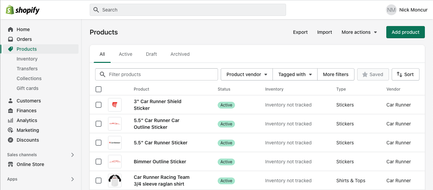Open product 5.5" Car Runner Sticker
Image resolution: width=433 pixels, height=190 pixels.
pyautogui.click(x=160, y=143)
